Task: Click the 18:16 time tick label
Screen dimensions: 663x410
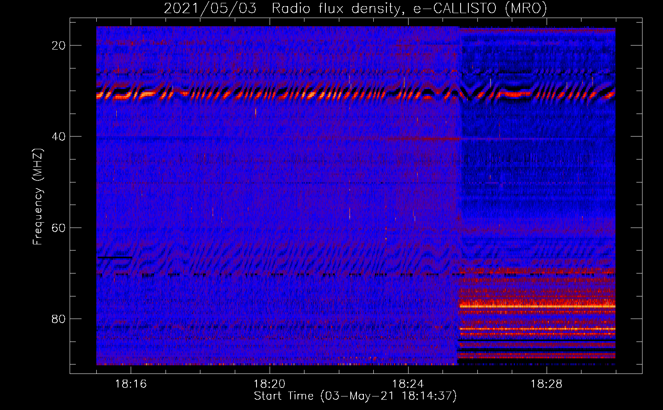Action: (x=131, y=384)
